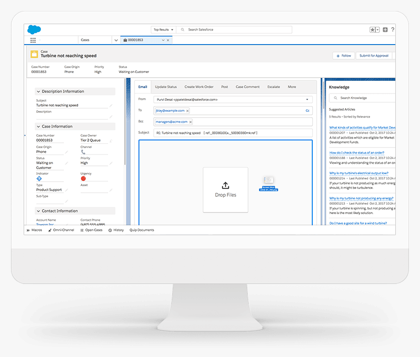Open 'Do I have a good site for a wind turbine?'
420x357 pixels.
(x=358, y=223)
